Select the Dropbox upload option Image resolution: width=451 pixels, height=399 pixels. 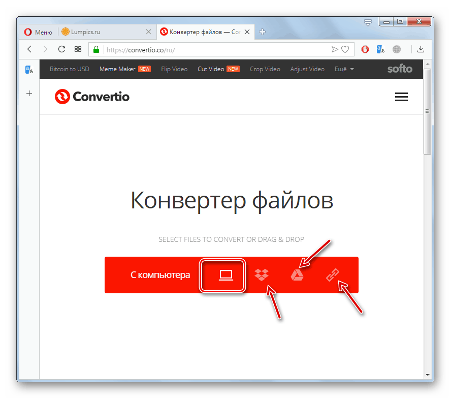(261, 275)
